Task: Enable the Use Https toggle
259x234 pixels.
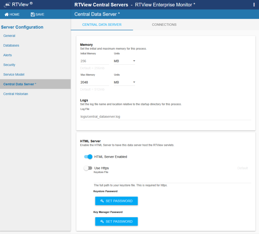Action: point(88,168)
